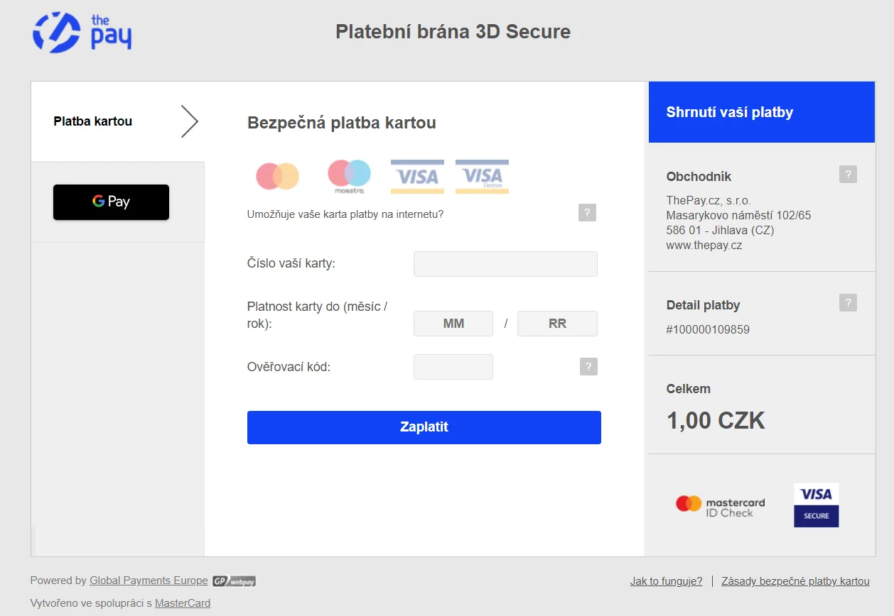Click the Maestro card logo
Viewport: 894px width, 616px height.
(349, 177)
